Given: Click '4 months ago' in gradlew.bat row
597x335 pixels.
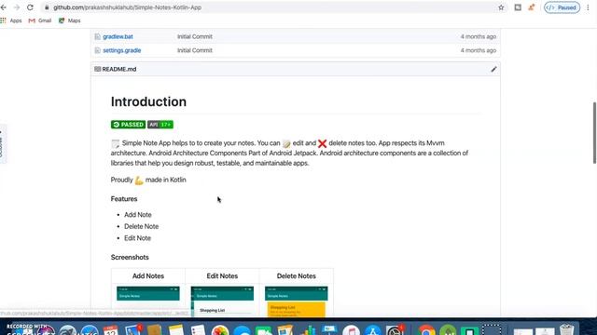Looking at the screenshot, I should pos(479,36).
